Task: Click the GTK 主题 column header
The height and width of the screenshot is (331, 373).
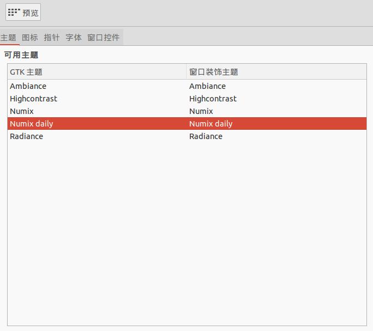Action: click(97, 71)
